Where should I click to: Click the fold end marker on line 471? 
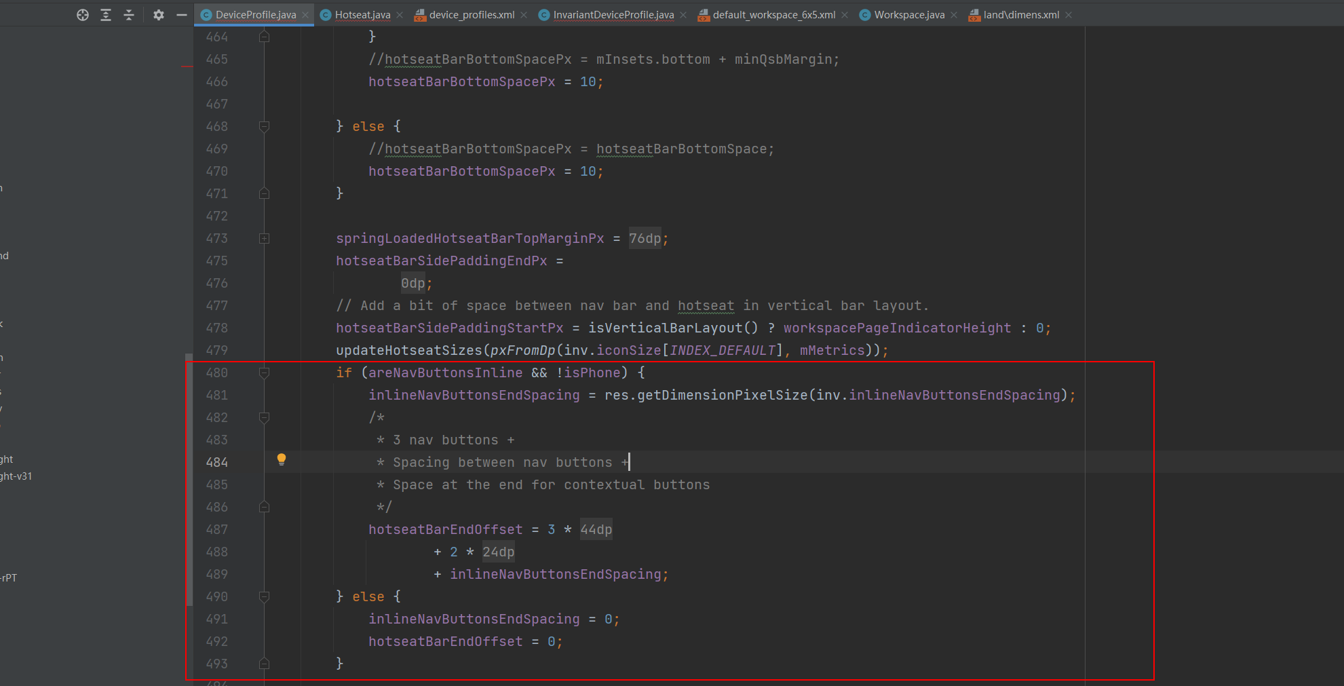pyautogui.click(x=265, y=193)
